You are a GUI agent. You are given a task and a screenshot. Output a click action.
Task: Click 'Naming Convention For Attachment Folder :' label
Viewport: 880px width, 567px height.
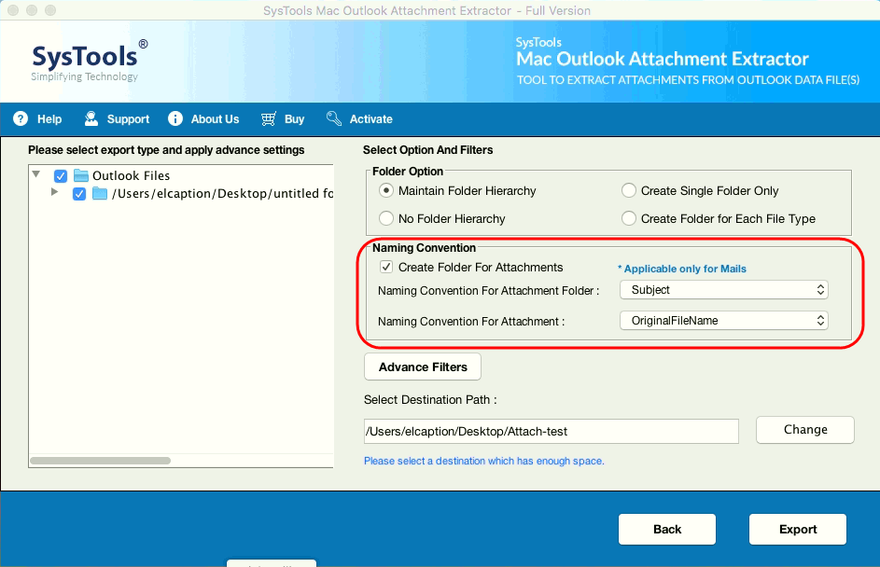[x=488, y=291]
